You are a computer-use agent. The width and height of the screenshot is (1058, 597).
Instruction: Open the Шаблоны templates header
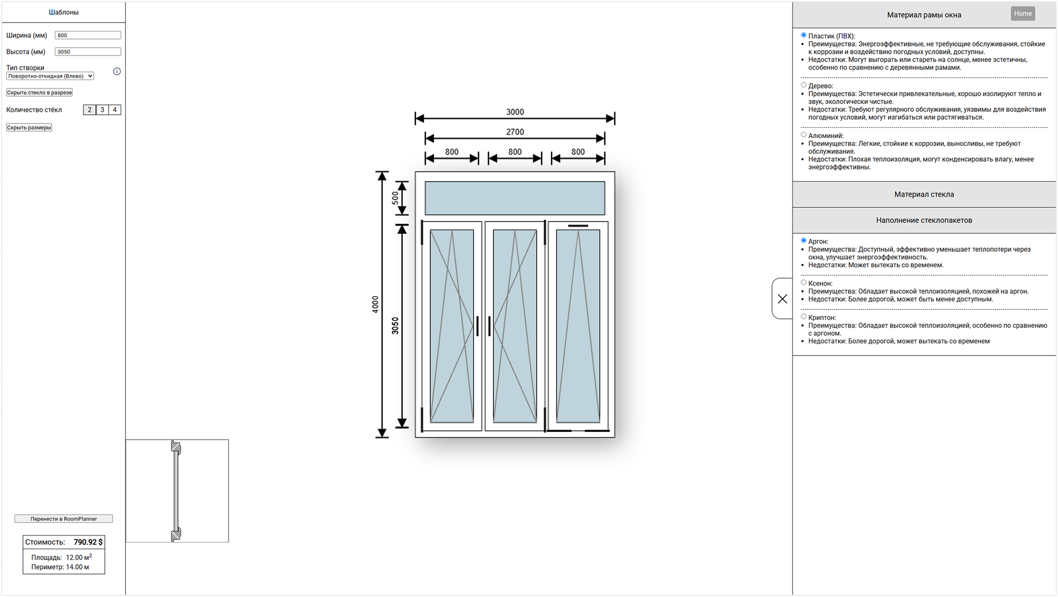(64, 12)
